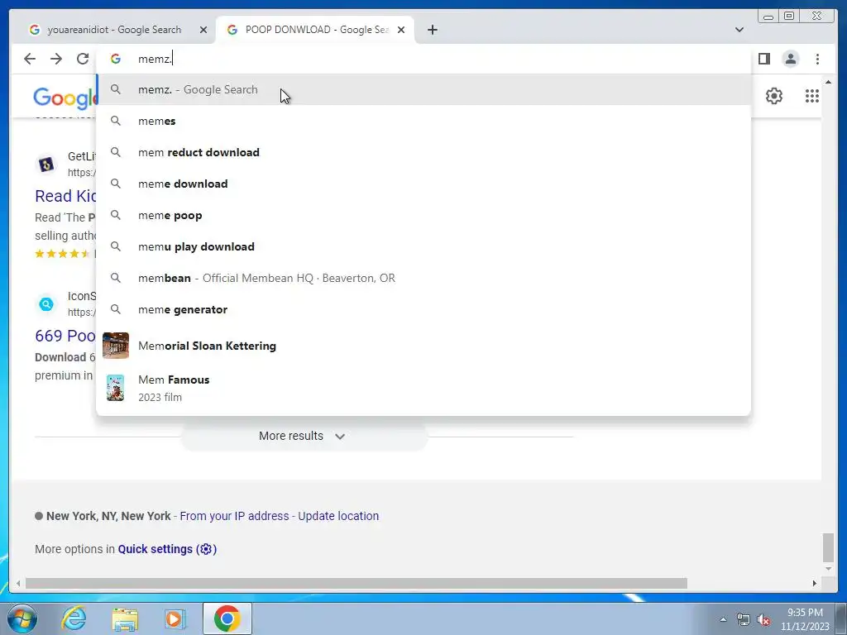Click the horizontal scrollbar left arrow
This screenshot has width=847, height=635.
[x=18, y=584]
